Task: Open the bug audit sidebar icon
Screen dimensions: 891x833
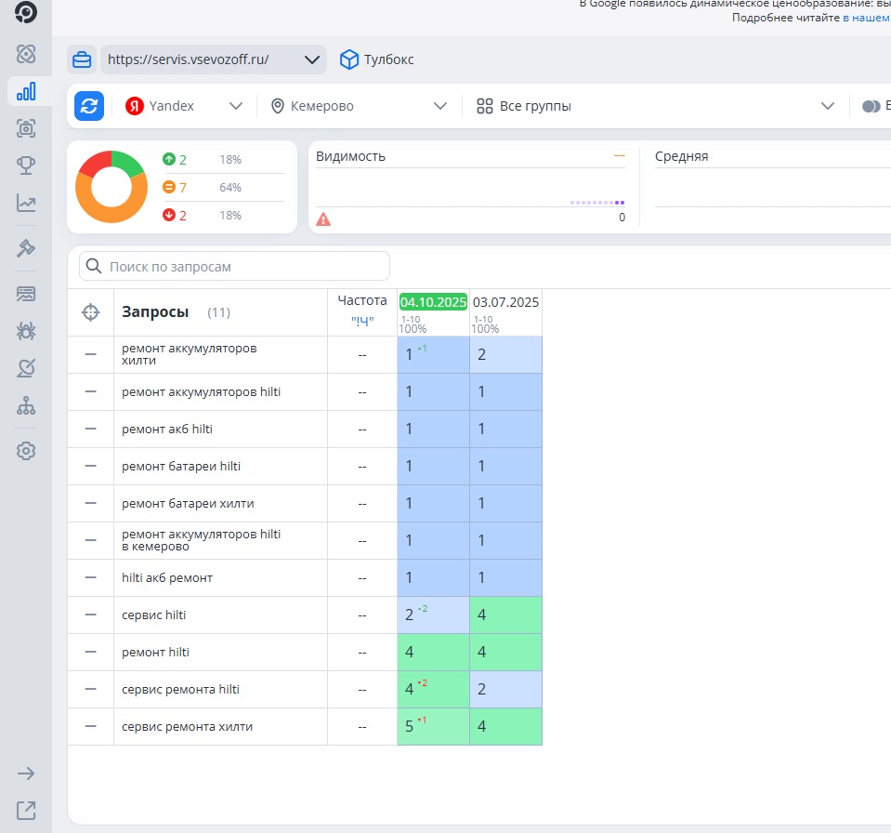Action: tap(26, 331)
